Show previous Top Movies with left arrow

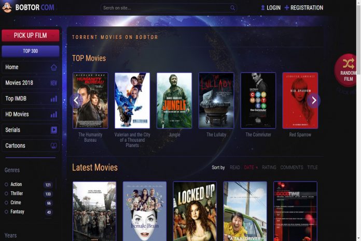click(76, 100)
